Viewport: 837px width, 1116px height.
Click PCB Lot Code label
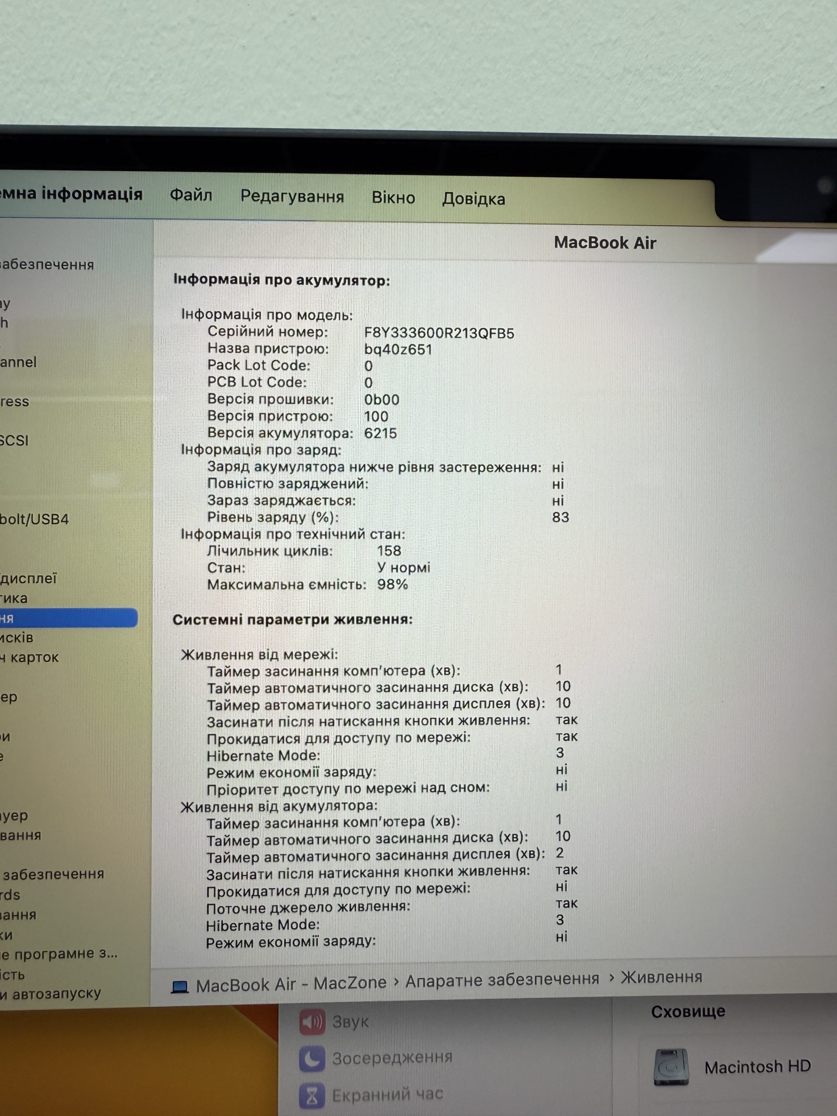click(x=257, y=382)
